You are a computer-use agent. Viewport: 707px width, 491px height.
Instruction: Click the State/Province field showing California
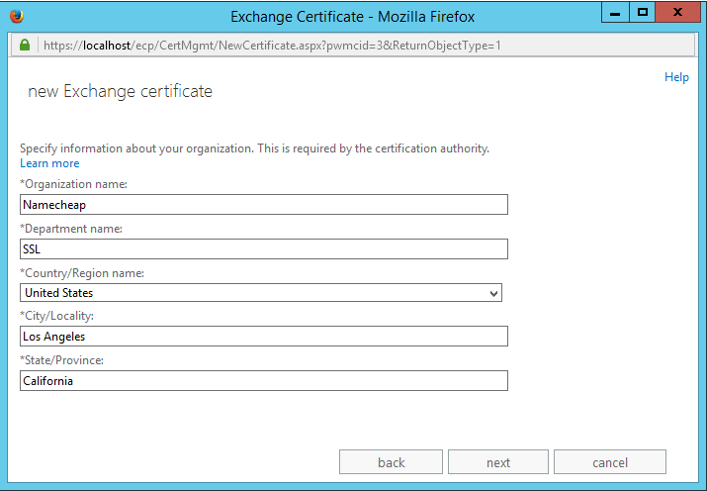263,380
